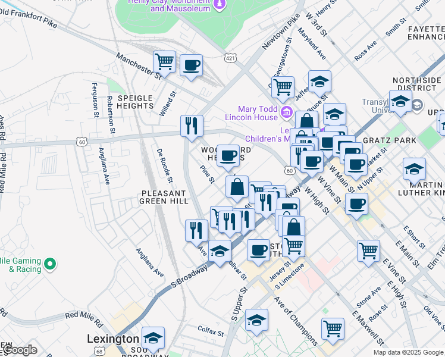
Task: Click the US 421 highway shield
Action: click(x=230, y=58)
